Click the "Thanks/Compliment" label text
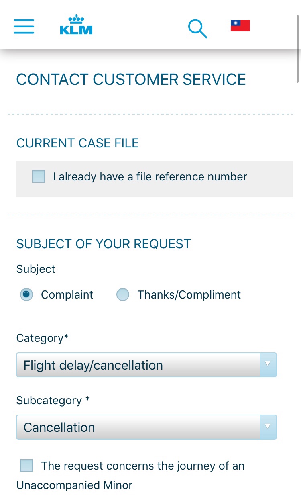The image size is (301, 501). [x=189, y=295]
